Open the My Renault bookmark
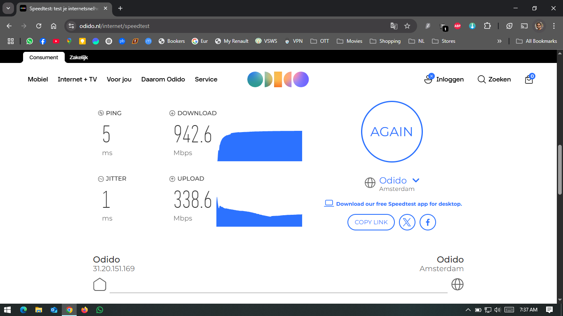 232,41
